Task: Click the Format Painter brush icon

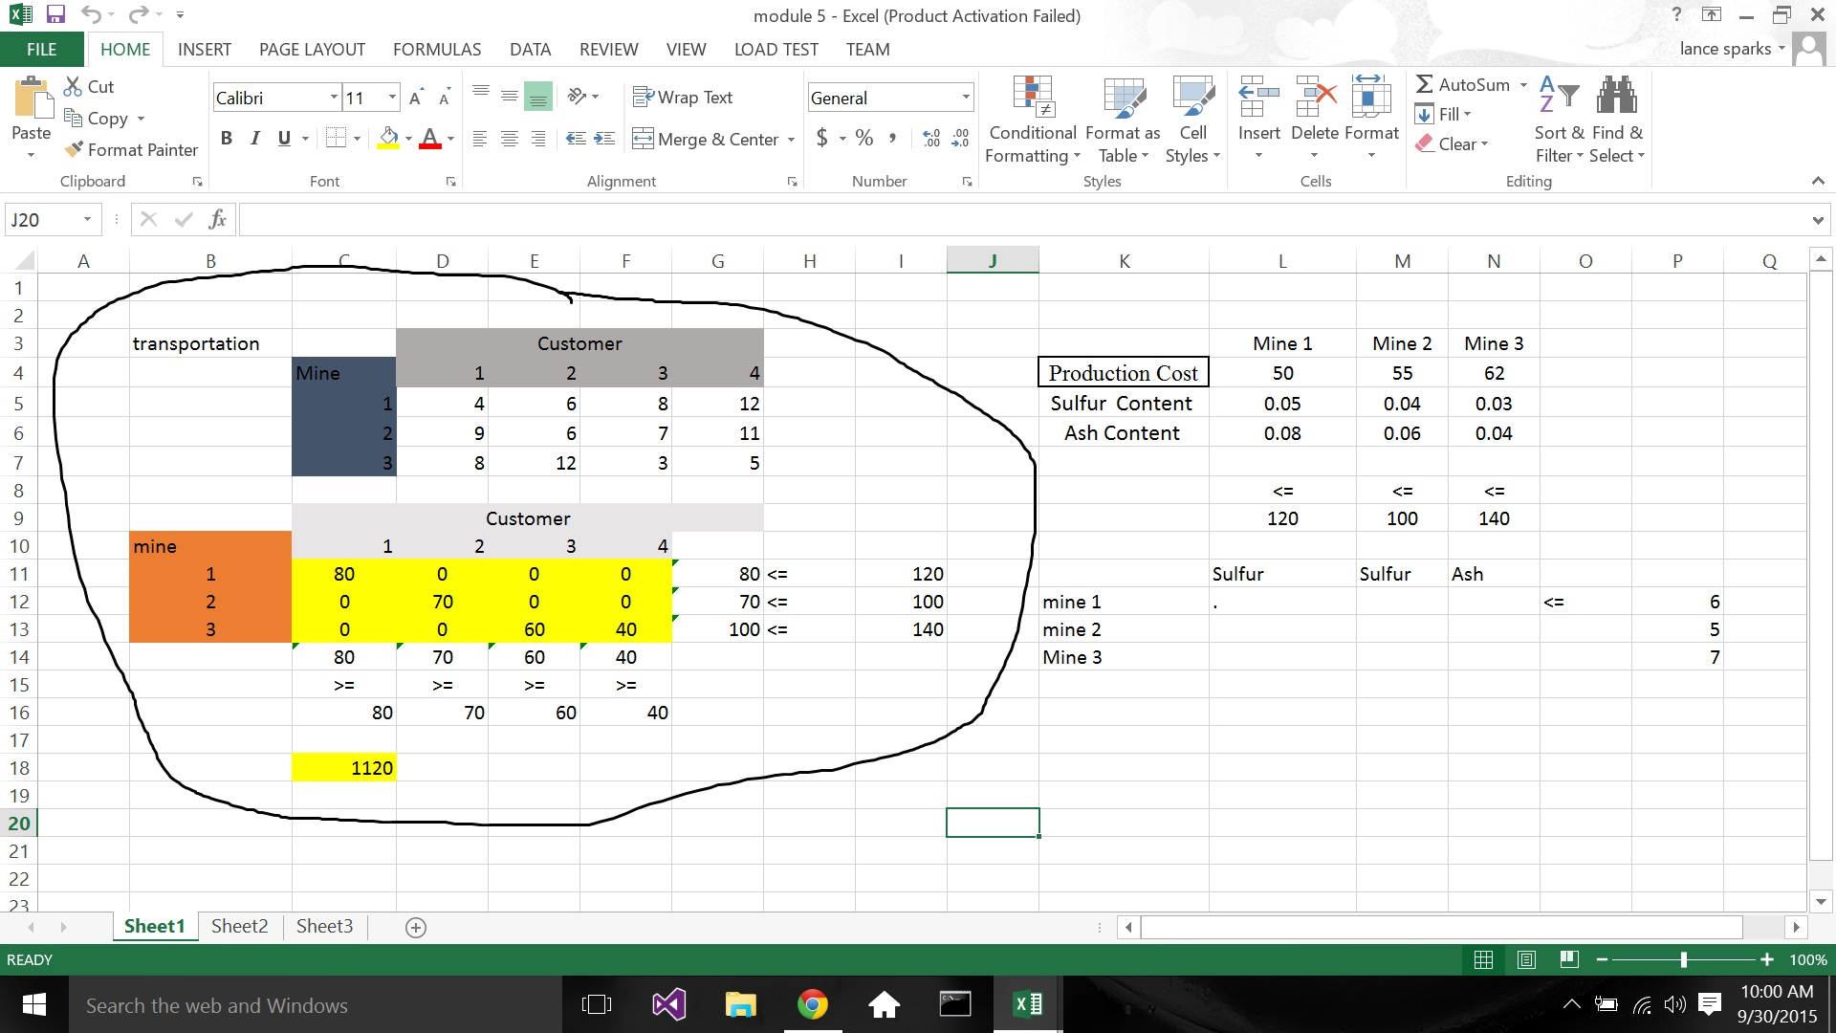Action: pos(74,150)
